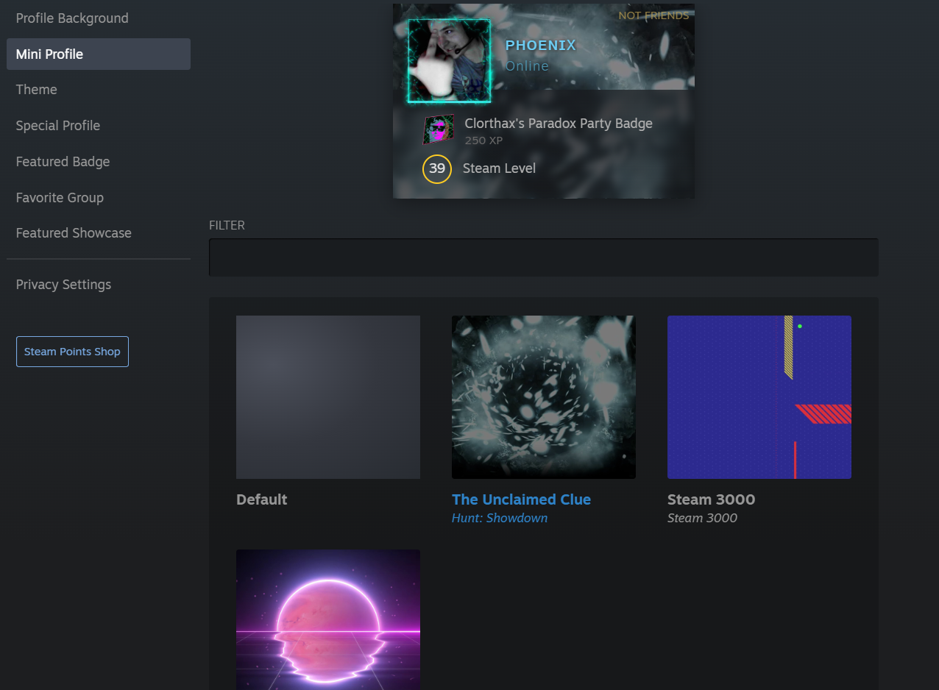Viewport: 939px width, 690px height.
Task: Select the neon synthwave sun background thumbnail
Action: [328, 619]
